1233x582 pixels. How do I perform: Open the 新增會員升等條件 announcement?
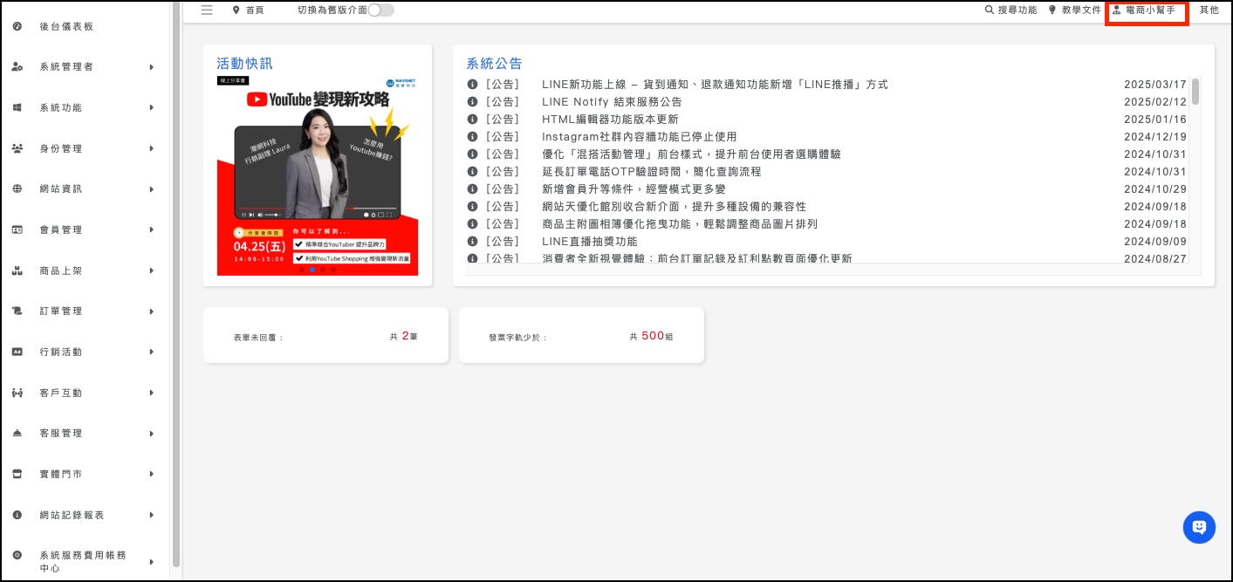pyautogui.click(x=634, y=189)
